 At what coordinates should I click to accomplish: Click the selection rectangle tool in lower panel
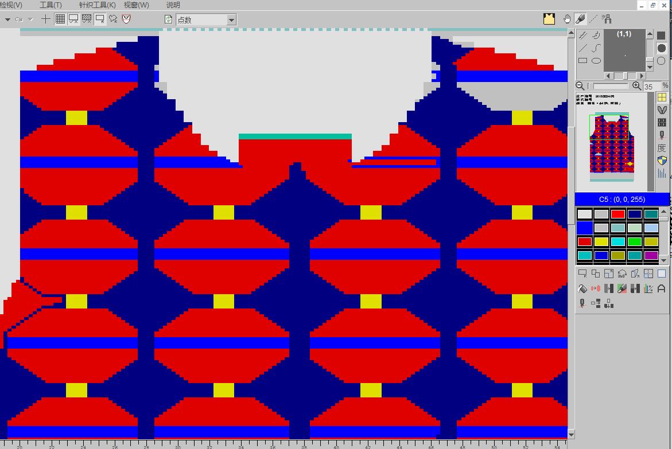pyautogui.click(x=582, y=274)
